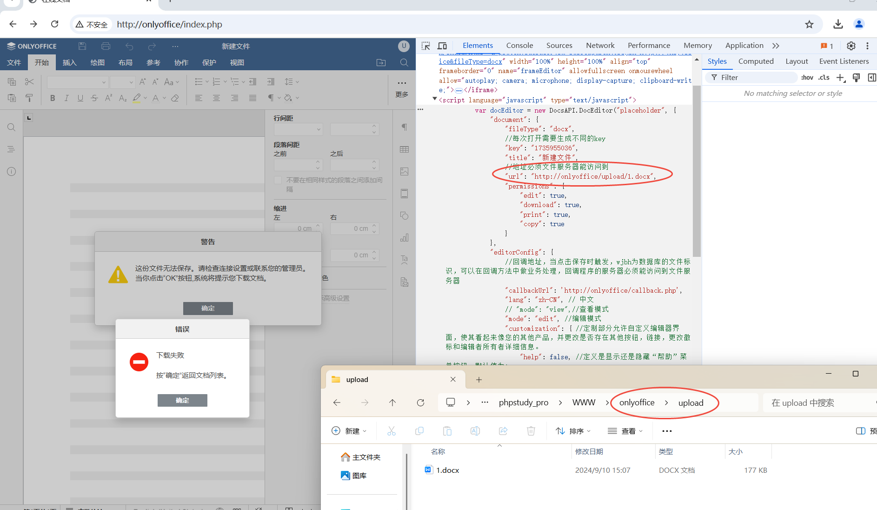Click the ice&fileType=docx link in DevTools
877x510 pixels.
470,61
